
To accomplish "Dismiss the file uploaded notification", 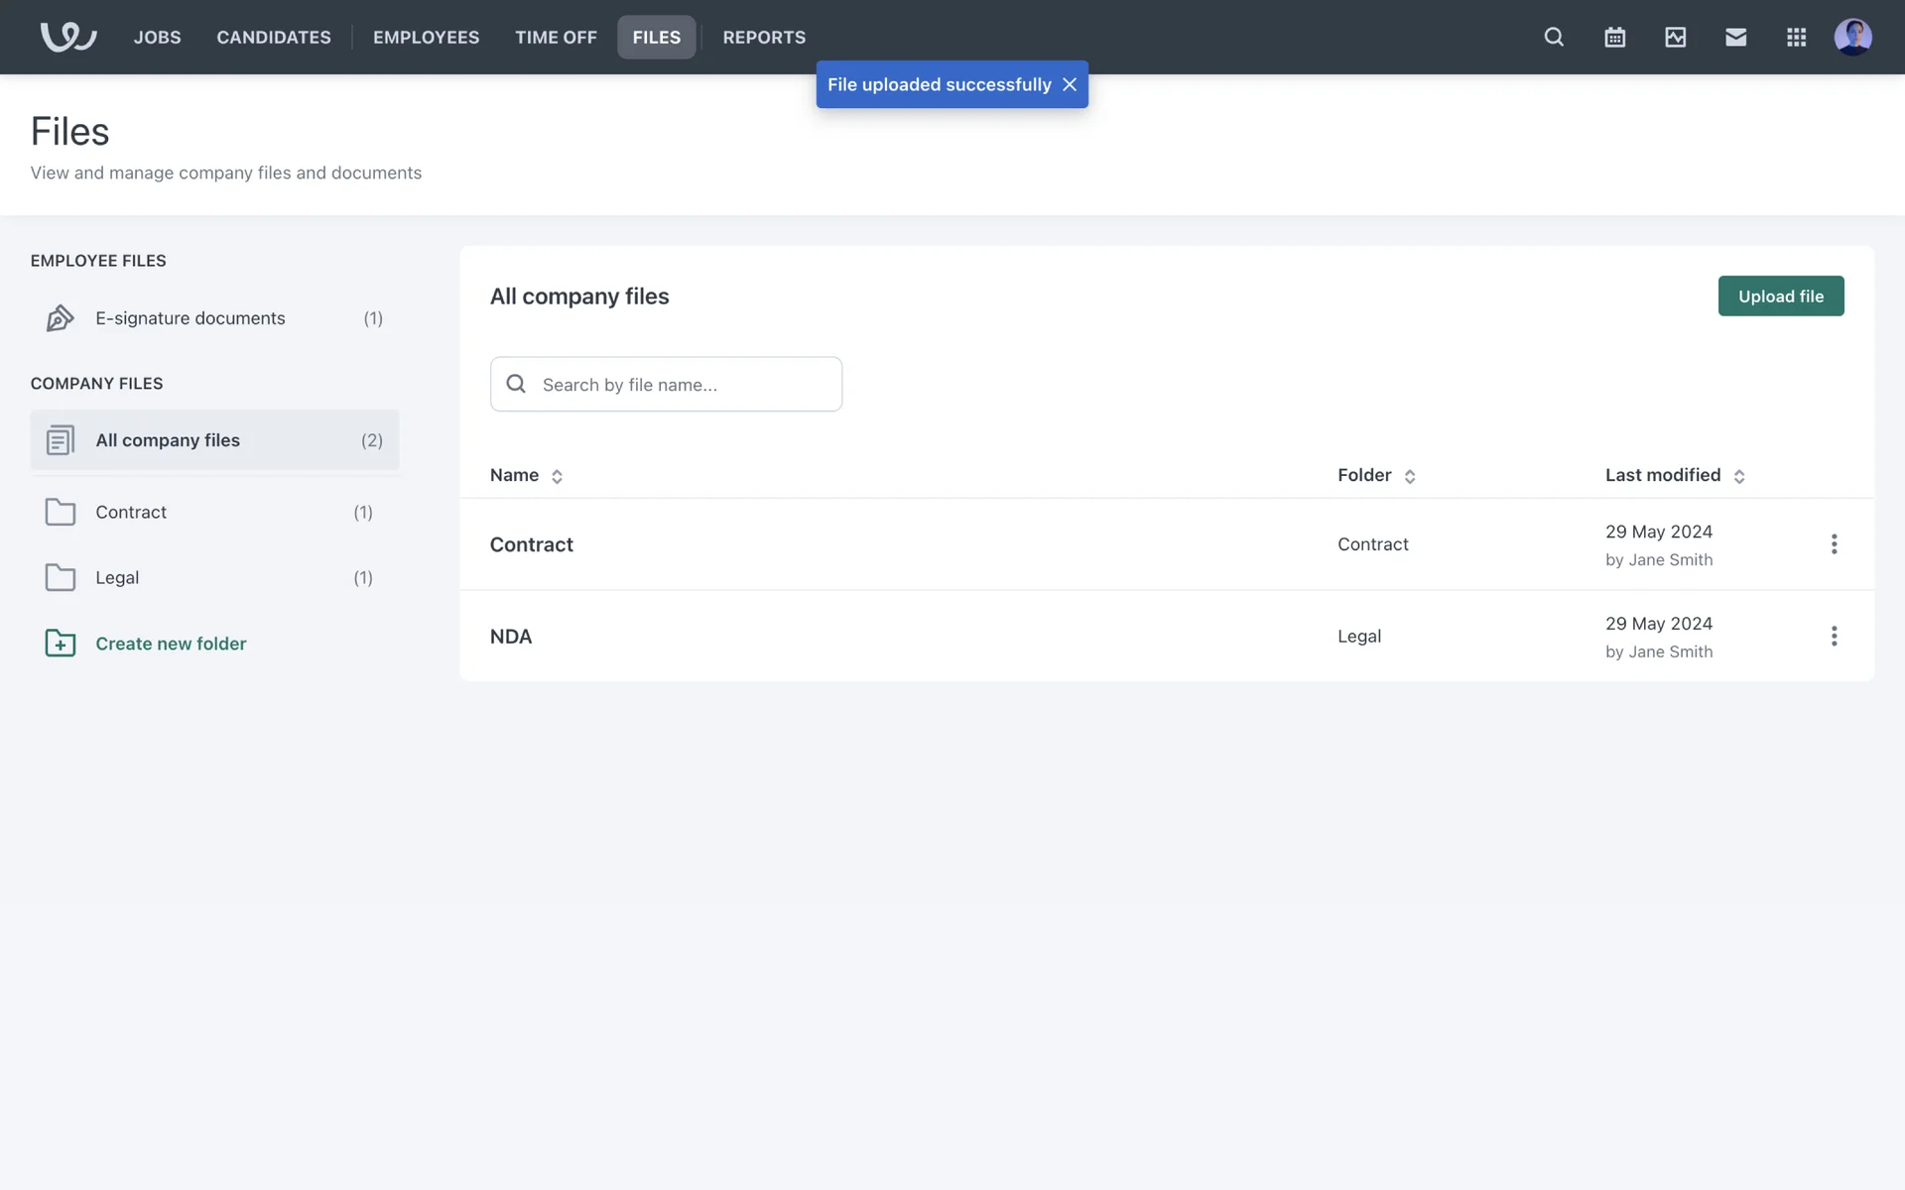I will click(1070, 84).
